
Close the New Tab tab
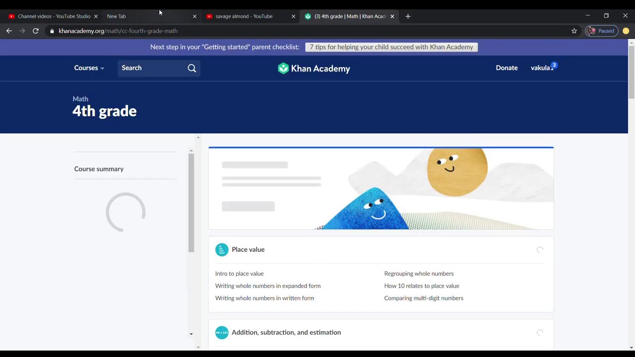194,16
